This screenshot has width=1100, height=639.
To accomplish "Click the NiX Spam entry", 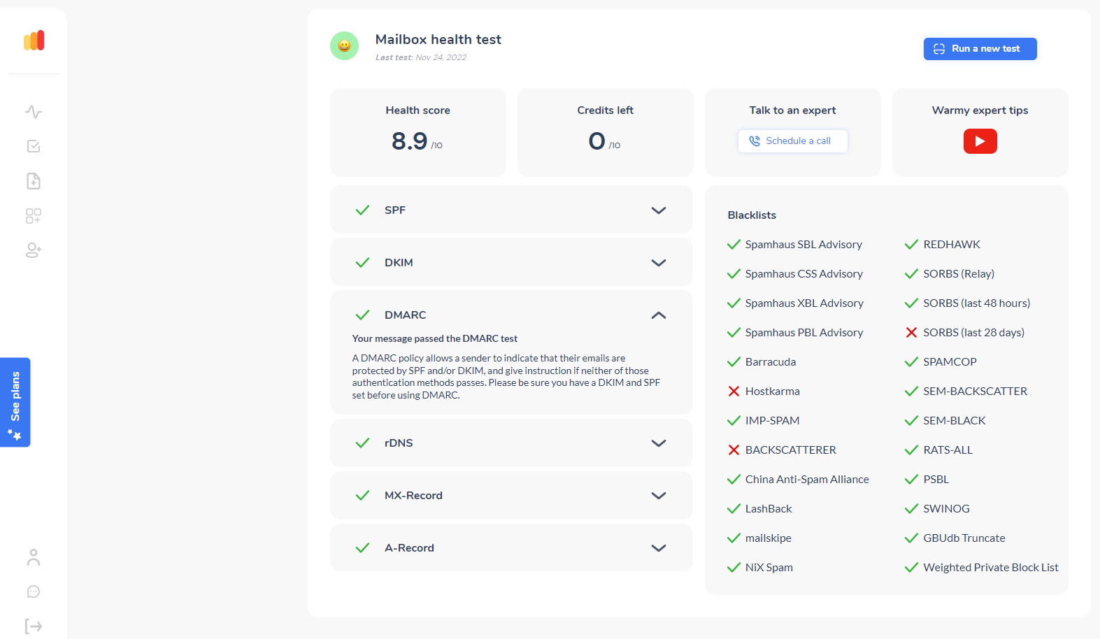I will pyautogui.click(x=769, y=567).
